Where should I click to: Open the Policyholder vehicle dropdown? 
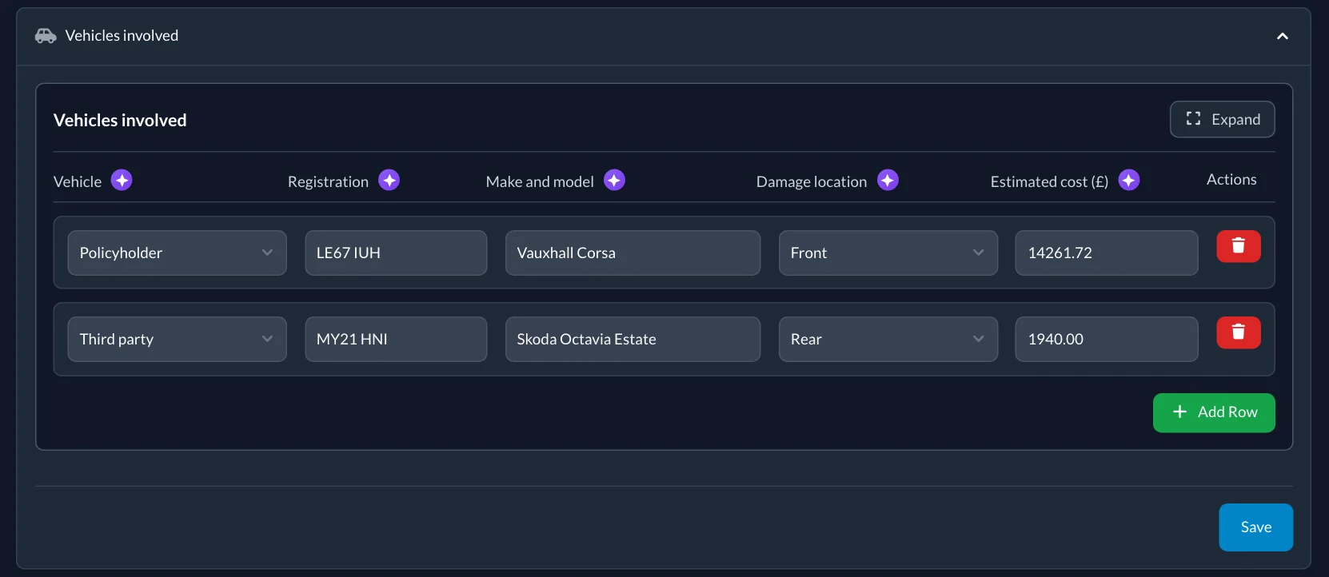178,253
